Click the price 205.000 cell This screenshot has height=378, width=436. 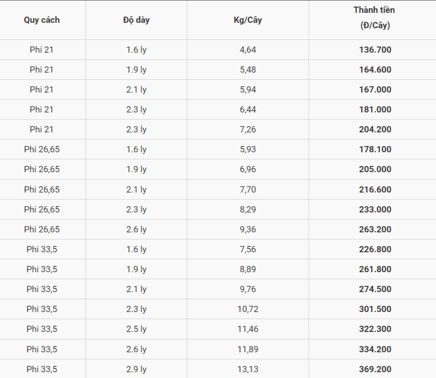pos(375,169)
